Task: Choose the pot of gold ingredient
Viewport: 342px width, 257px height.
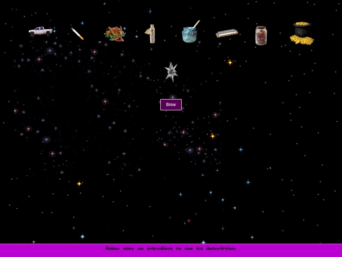Action: (302, 33)
